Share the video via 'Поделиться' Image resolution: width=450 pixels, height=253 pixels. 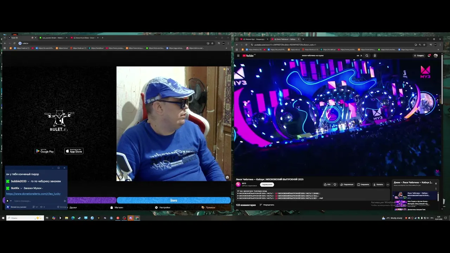click(x=347, y=184)
